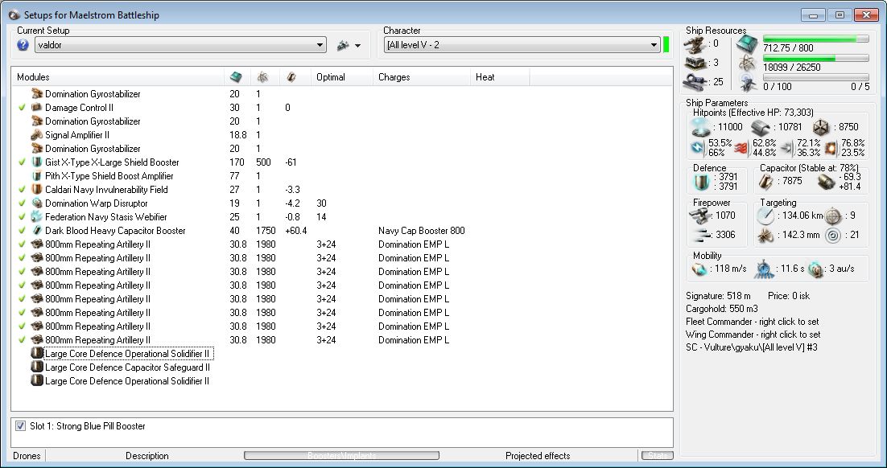
Task: Click the green status indicator beside Character
Action: pos(666,45)
